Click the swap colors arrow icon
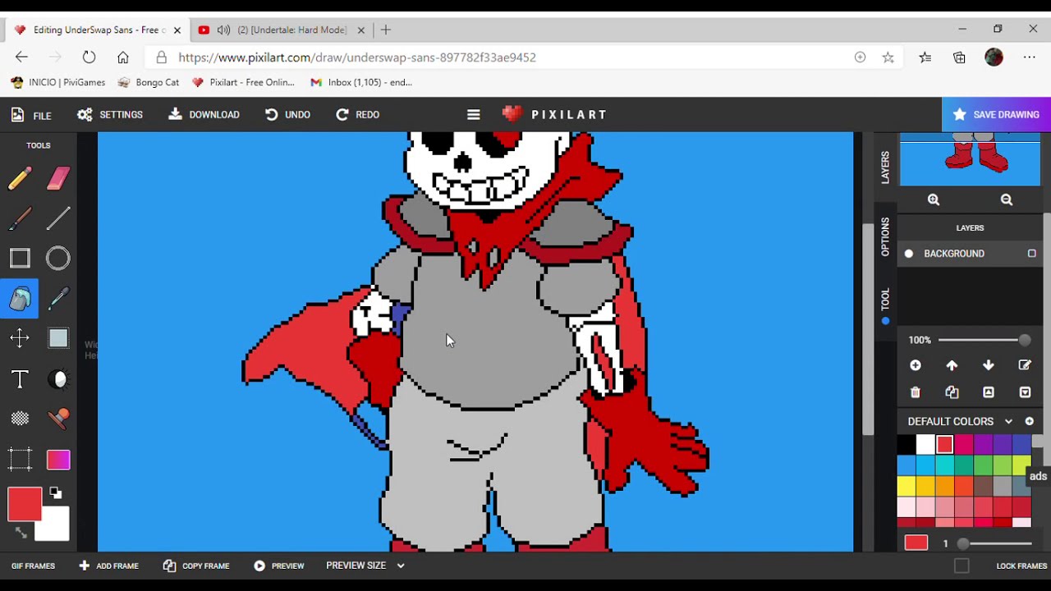This screenshot has height=591, width=1051. pyautogui.click(x=21, y=533)
